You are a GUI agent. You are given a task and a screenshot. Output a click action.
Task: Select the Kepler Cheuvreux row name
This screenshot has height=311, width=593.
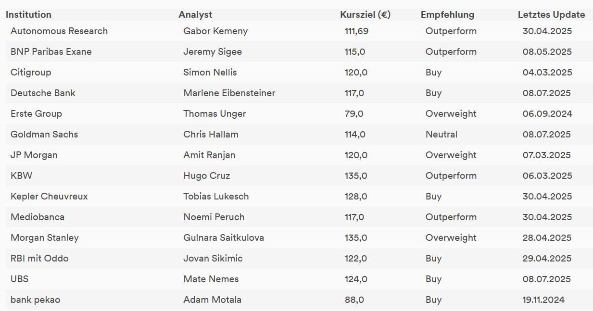[x=49, y=196]
